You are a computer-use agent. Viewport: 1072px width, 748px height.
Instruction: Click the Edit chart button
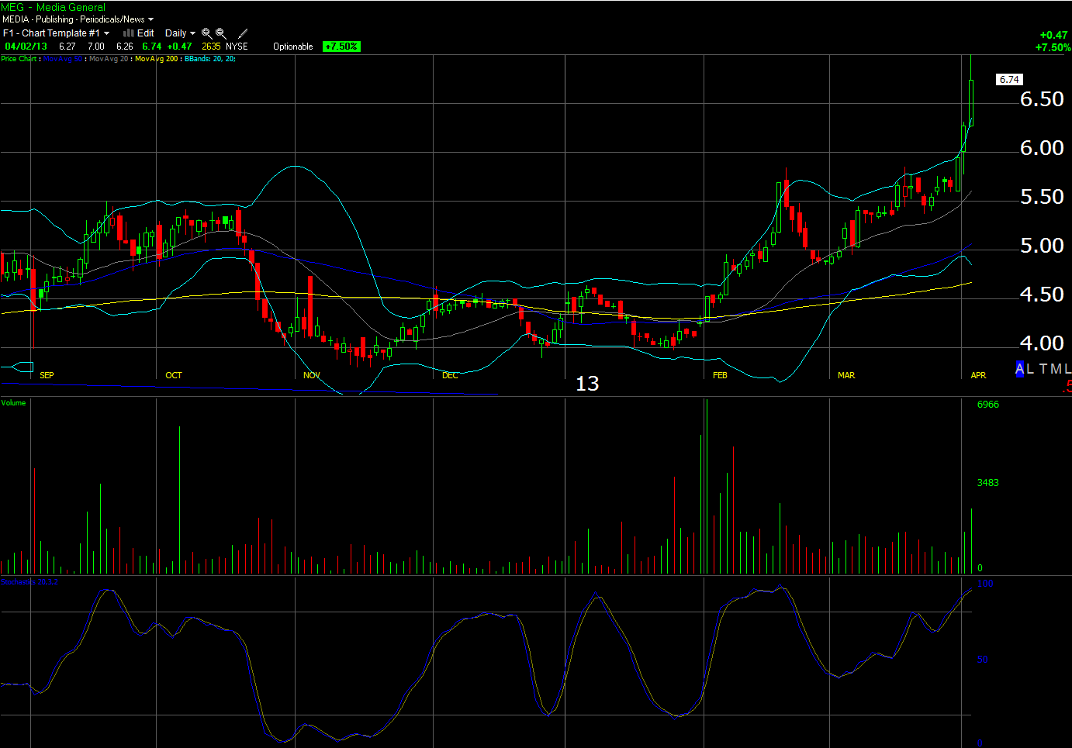coord(145,33)
